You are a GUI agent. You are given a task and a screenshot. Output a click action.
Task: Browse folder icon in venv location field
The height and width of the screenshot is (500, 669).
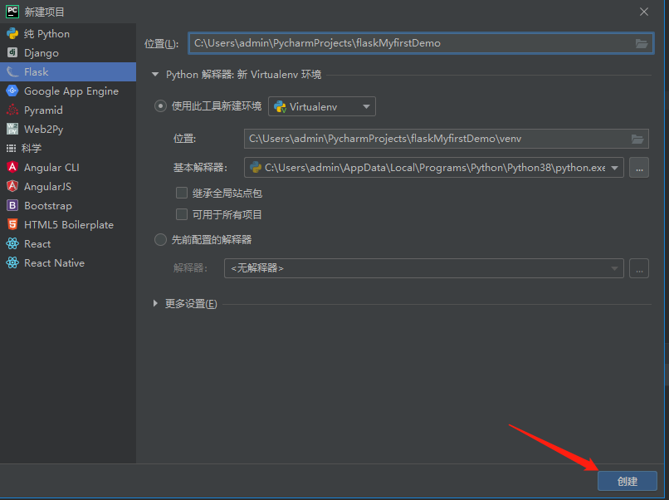pyautogui.click(x=637, y=139)
